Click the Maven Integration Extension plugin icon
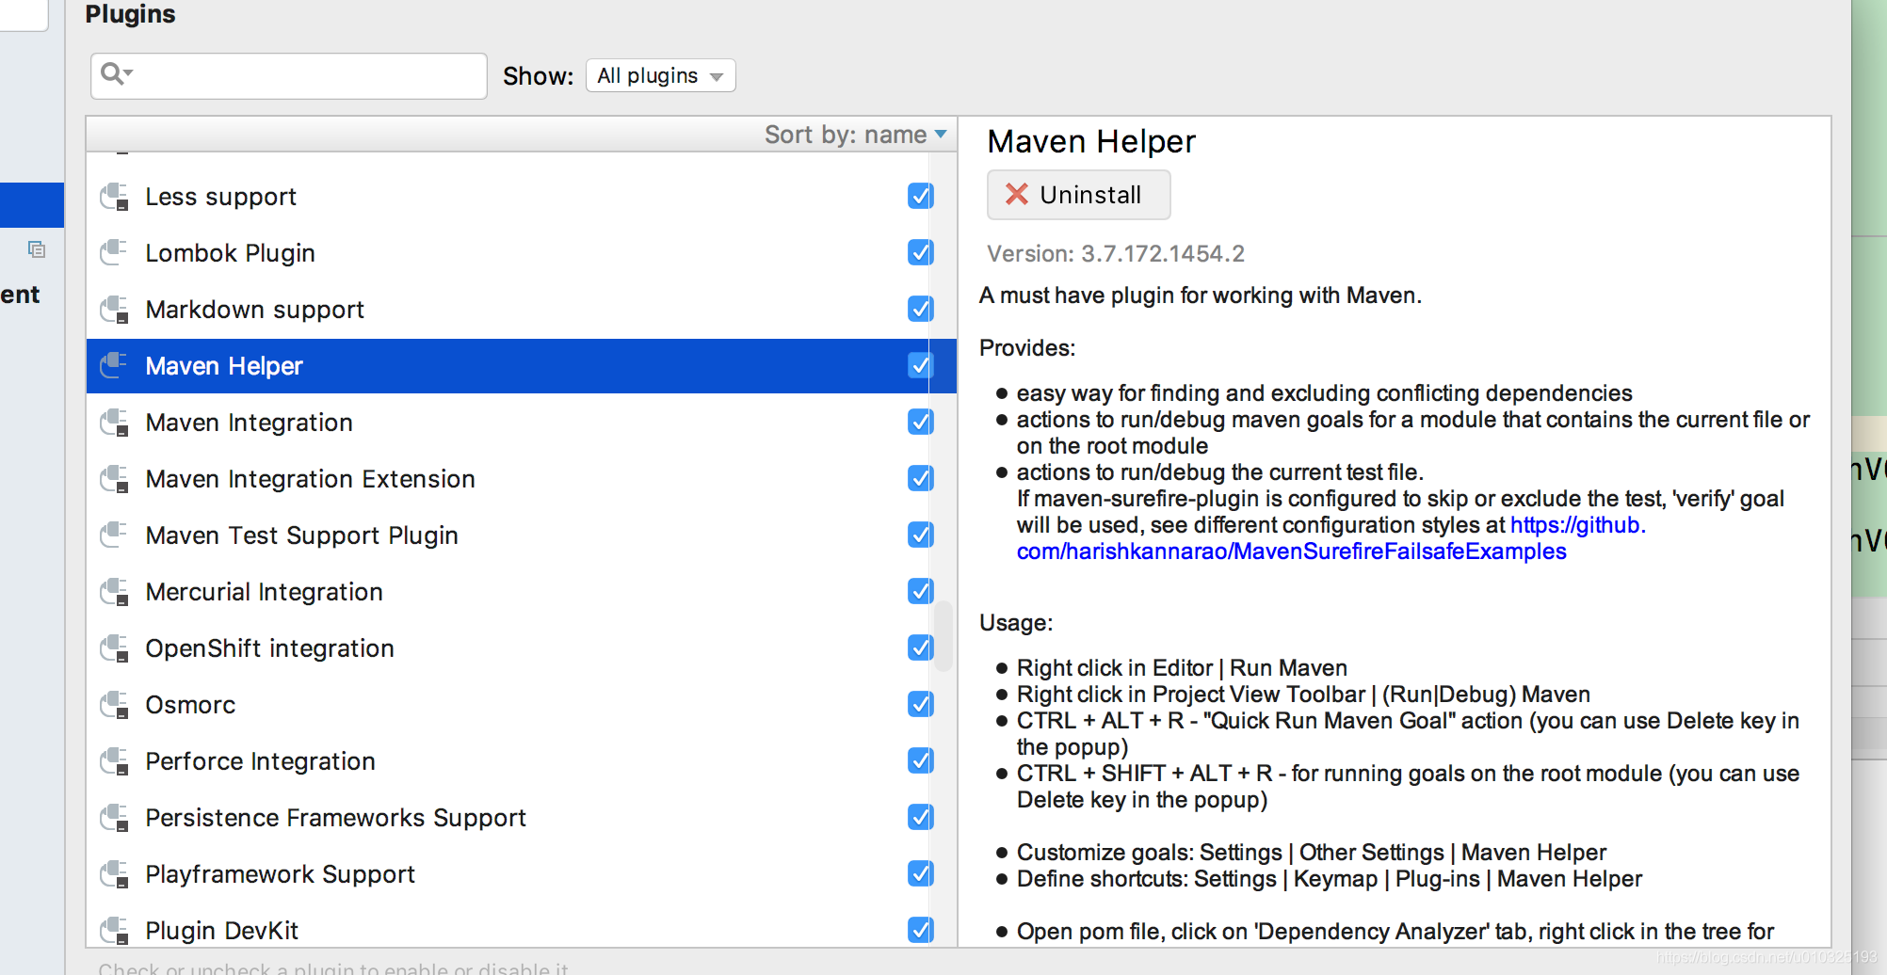 (115, 479)
